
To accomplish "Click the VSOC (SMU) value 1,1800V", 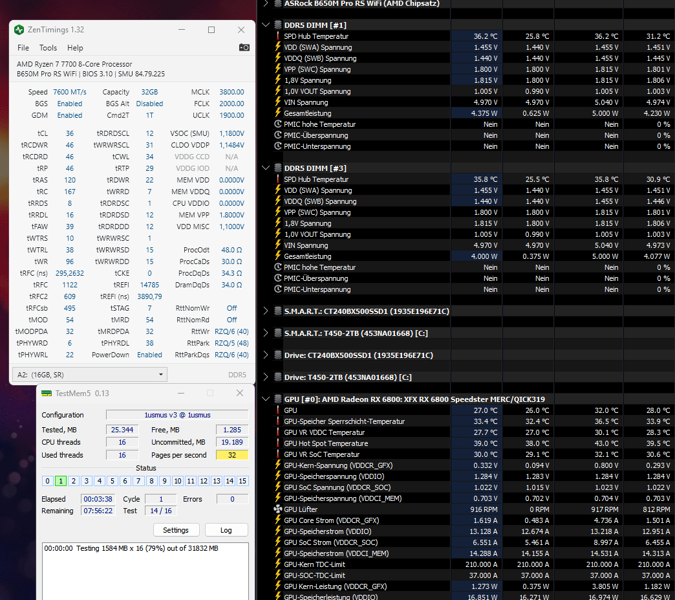I will click(x=231, y=133).
